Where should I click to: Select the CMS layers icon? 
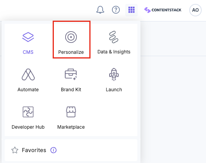[x=28, y=37]
